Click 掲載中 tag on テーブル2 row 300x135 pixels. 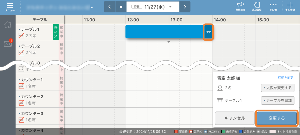tap(61, 49)
